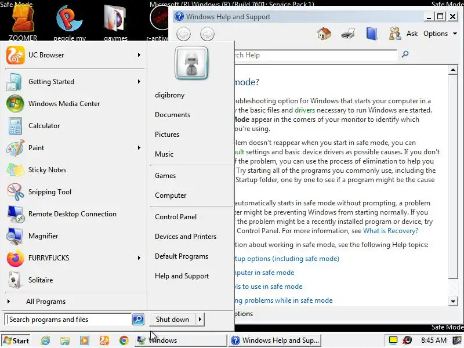The height and width of the screenshot is (348, 464).
Task: Open the 'drivers' glossary link
Action: coord(305,110)
